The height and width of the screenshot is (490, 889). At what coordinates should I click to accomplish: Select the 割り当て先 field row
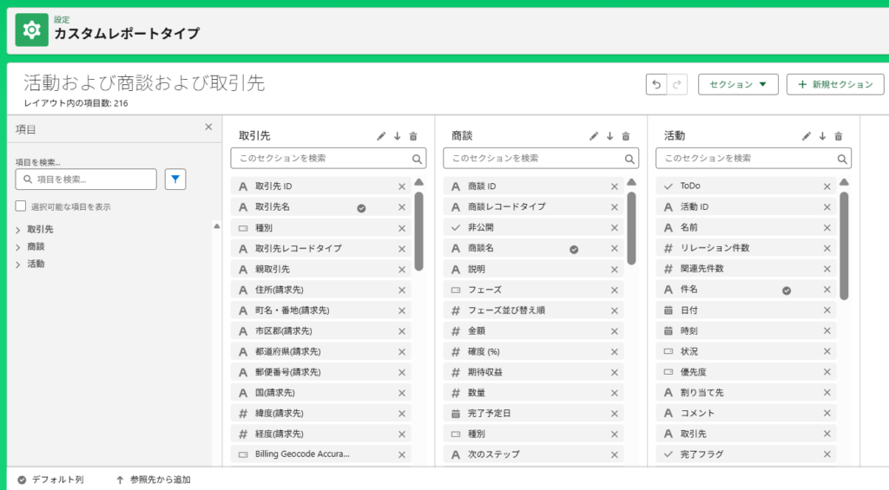746,393
